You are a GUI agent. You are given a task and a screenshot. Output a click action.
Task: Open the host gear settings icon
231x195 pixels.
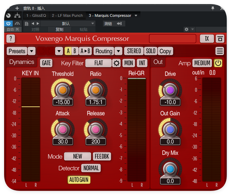(186, 29)
